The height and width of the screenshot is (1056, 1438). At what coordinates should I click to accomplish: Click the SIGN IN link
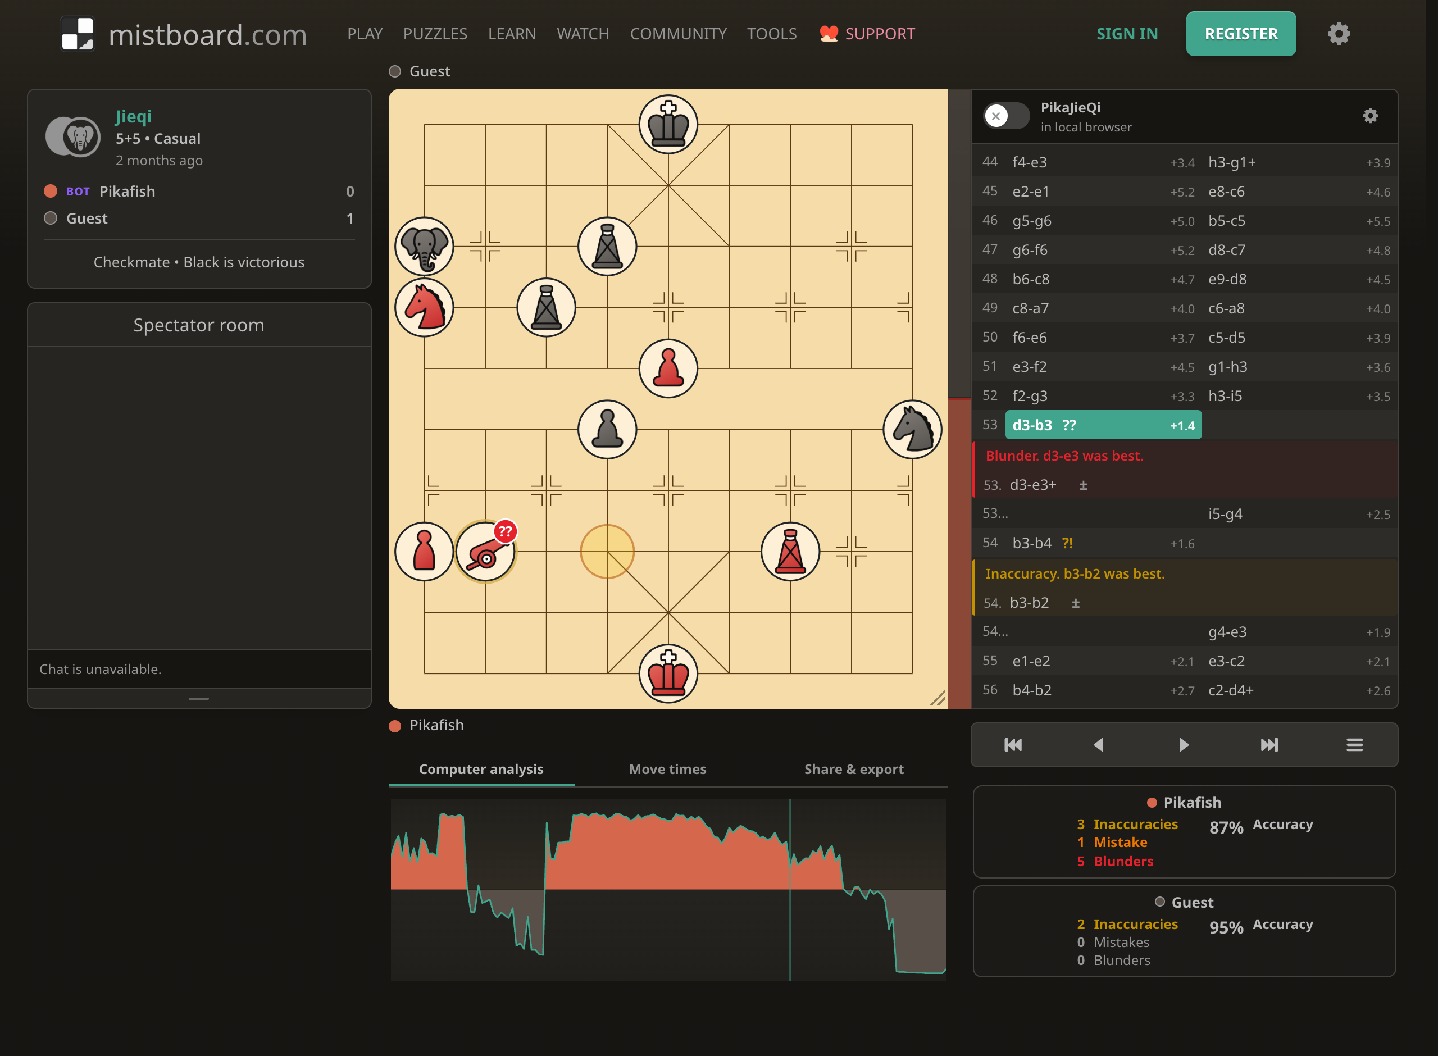coord(1127,34)
